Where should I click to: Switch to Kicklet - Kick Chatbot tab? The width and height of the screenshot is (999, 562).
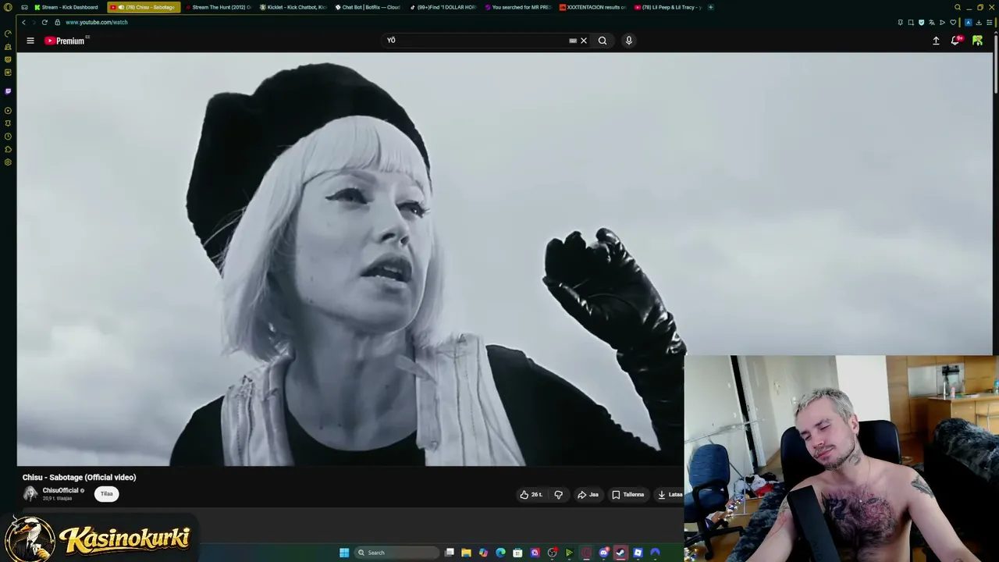[x=293, y=7]
